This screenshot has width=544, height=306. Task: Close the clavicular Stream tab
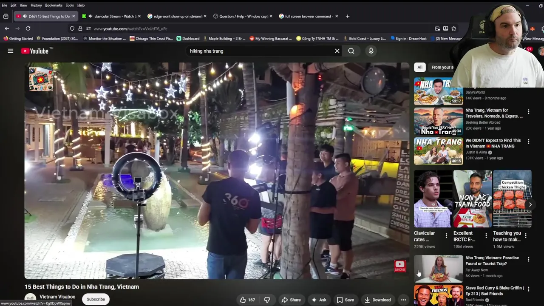139,16
